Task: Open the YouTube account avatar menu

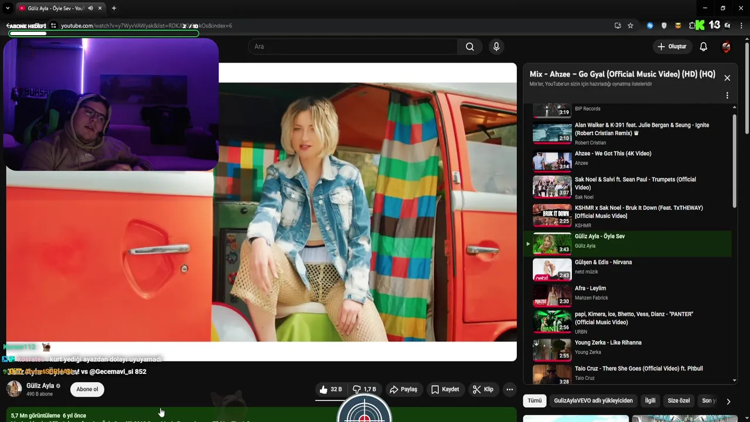Action: tap(727, 47)
